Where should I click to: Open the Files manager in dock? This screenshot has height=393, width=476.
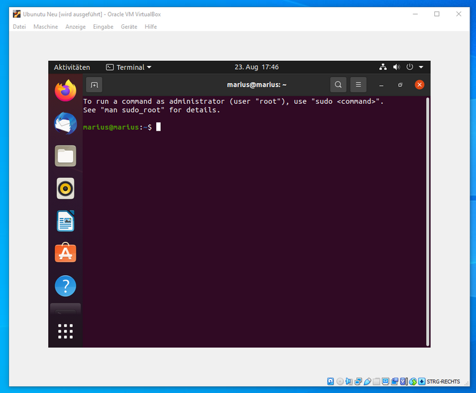click(65, 156)
